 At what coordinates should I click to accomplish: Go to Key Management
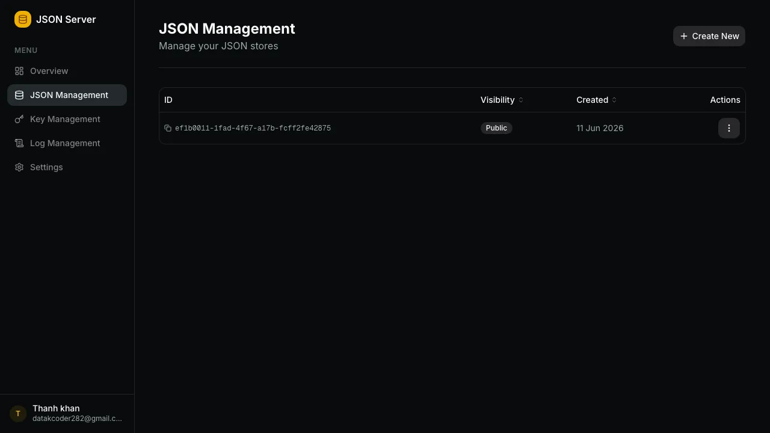67,119
